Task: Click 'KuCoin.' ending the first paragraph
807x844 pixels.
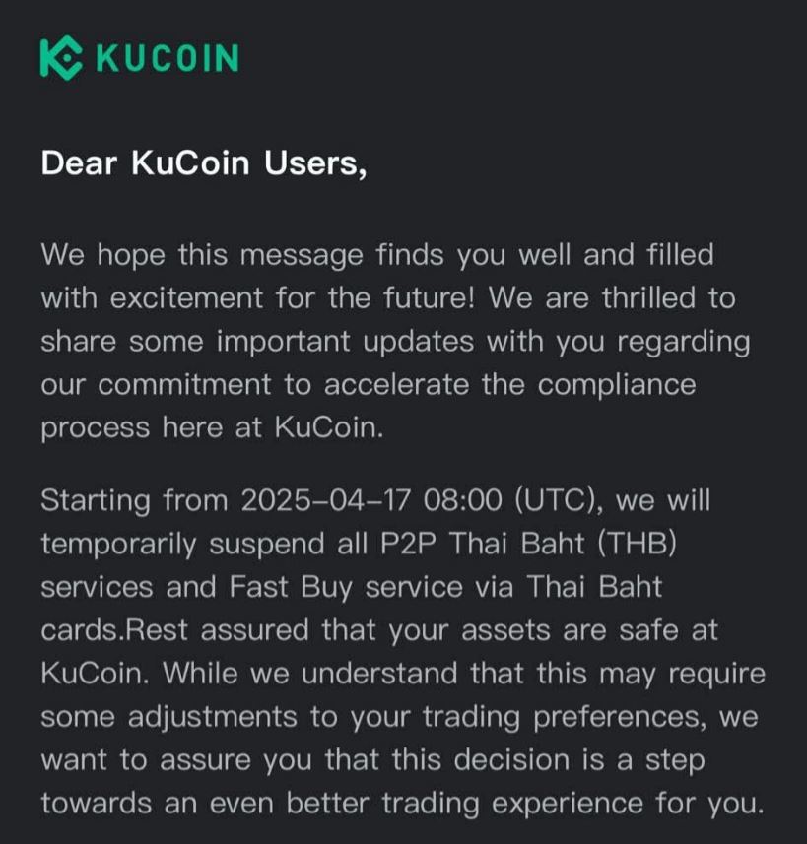Action: point(329,428)
